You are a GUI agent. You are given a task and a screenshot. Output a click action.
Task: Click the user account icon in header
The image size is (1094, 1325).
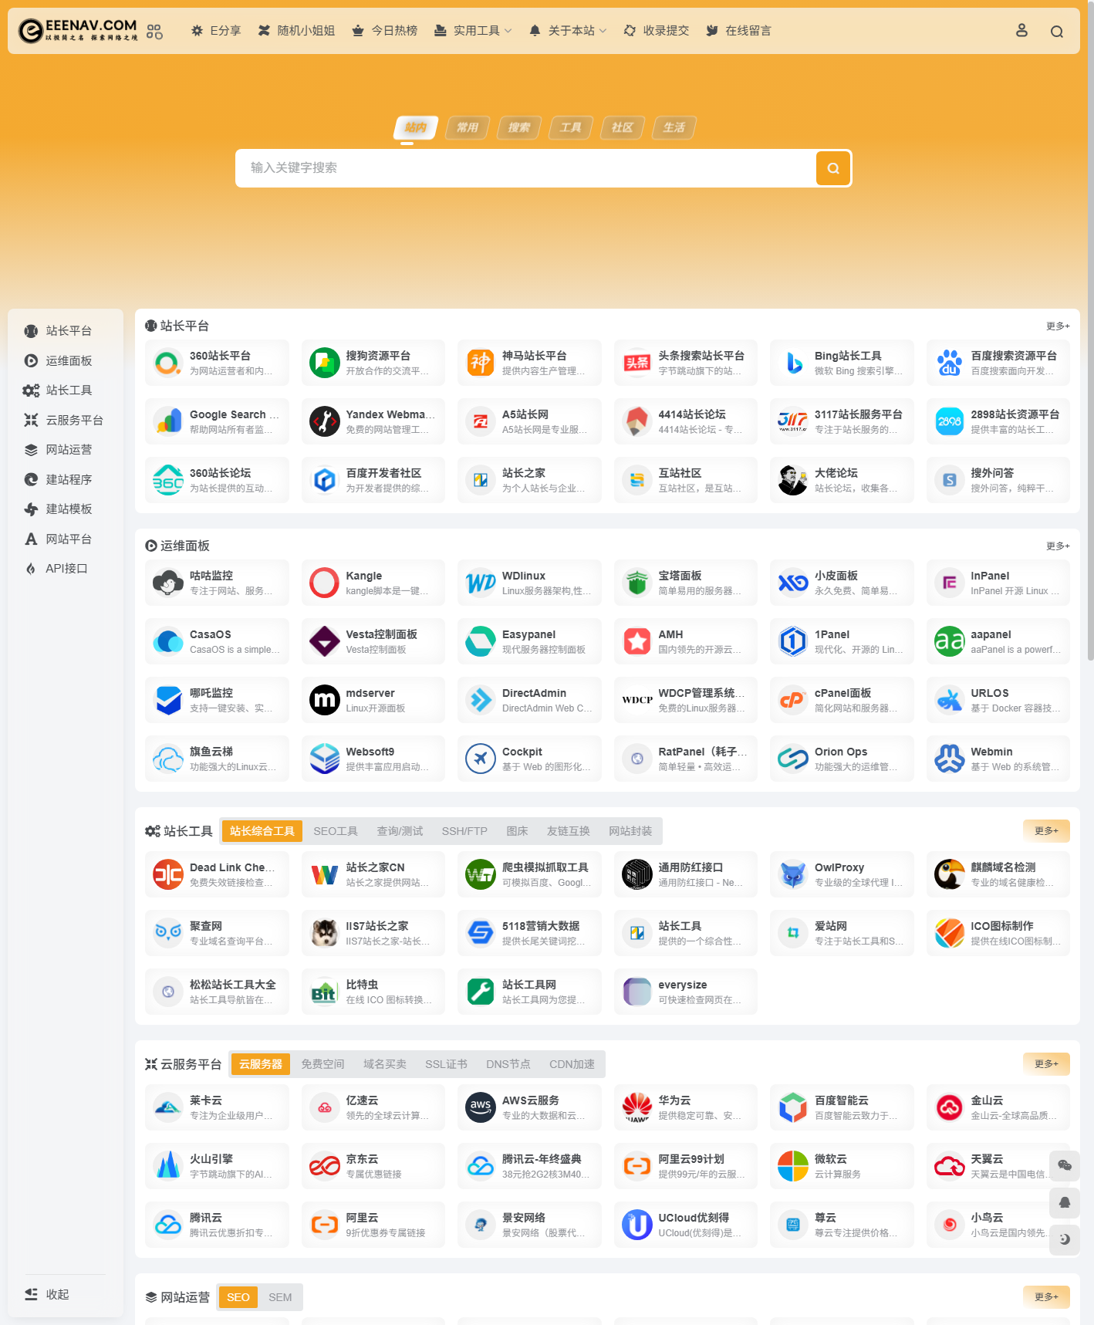(1021, 31)
